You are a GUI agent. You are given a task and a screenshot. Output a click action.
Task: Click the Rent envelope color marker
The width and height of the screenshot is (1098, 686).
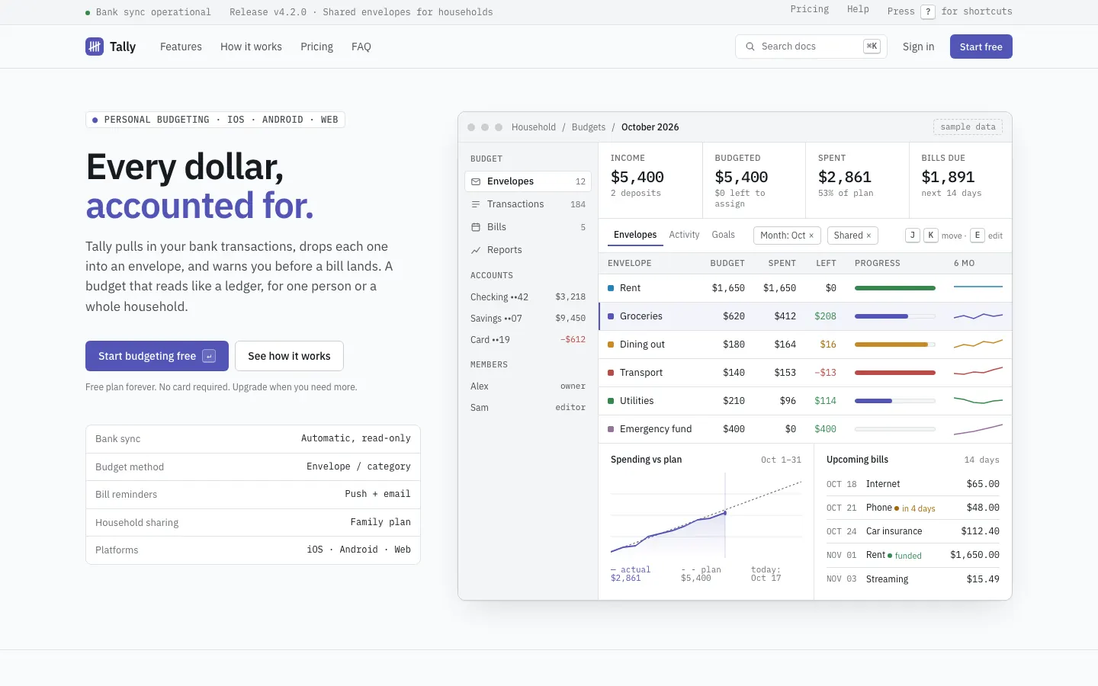(611, 288)
